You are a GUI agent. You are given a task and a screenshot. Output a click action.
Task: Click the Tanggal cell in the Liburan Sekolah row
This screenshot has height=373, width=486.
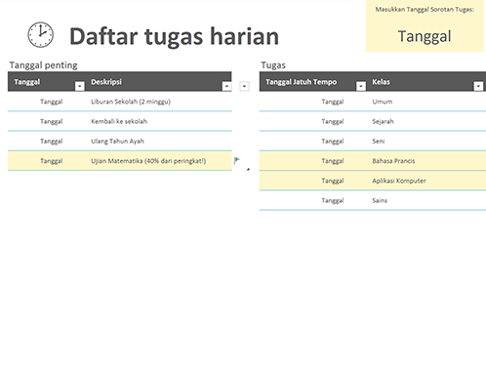click(x=52, y=102)
